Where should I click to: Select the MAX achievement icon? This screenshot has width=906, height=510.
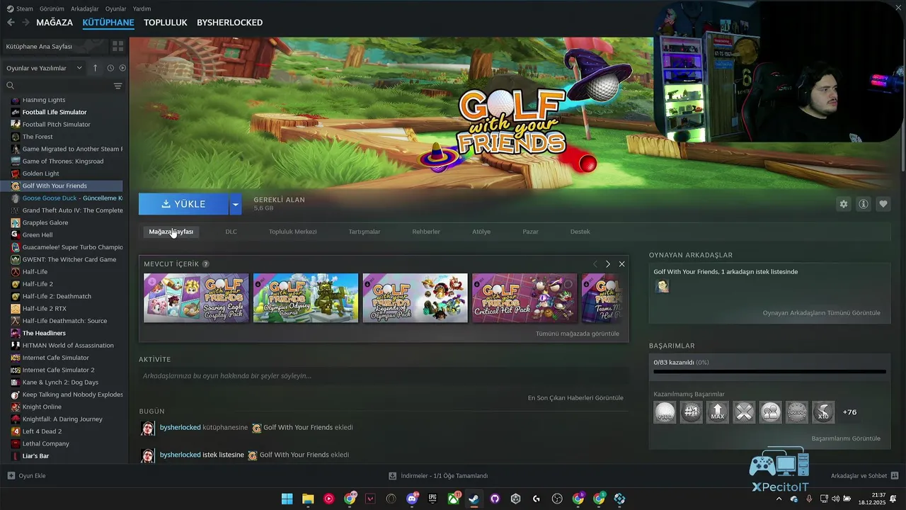coord(718,412)
